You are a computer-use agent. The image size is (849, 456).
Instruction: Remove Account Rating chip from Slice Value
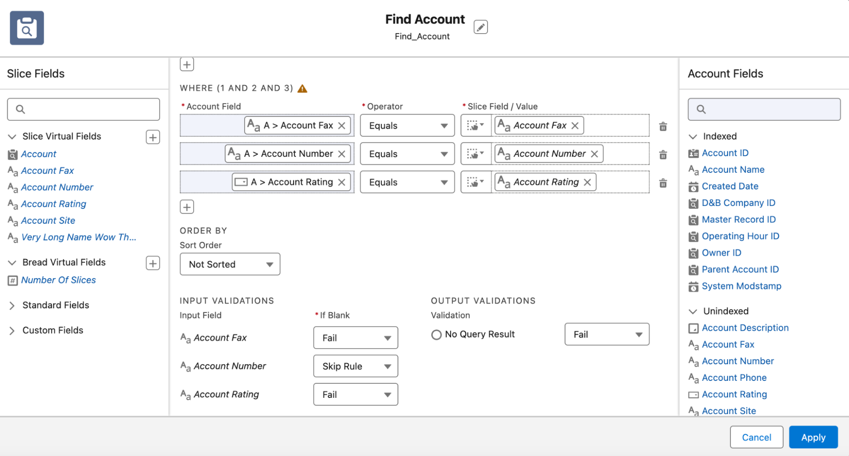coord(587,182)
